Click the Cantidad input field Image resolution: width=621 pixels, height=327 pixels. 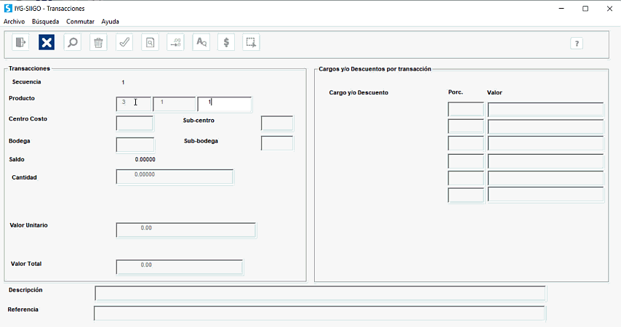tap(175, 177)
